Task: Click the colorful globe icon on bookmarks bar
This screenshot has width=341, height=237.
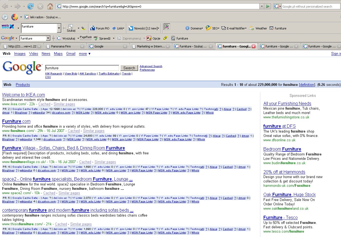Action: click(15, 17)
